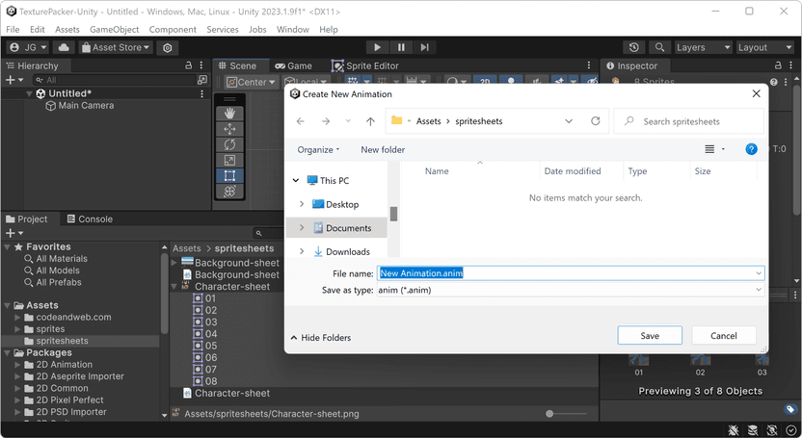The width and height of the screenshot is (802, 438).
Task: Select the Scale tool
Action: point(229,161)
